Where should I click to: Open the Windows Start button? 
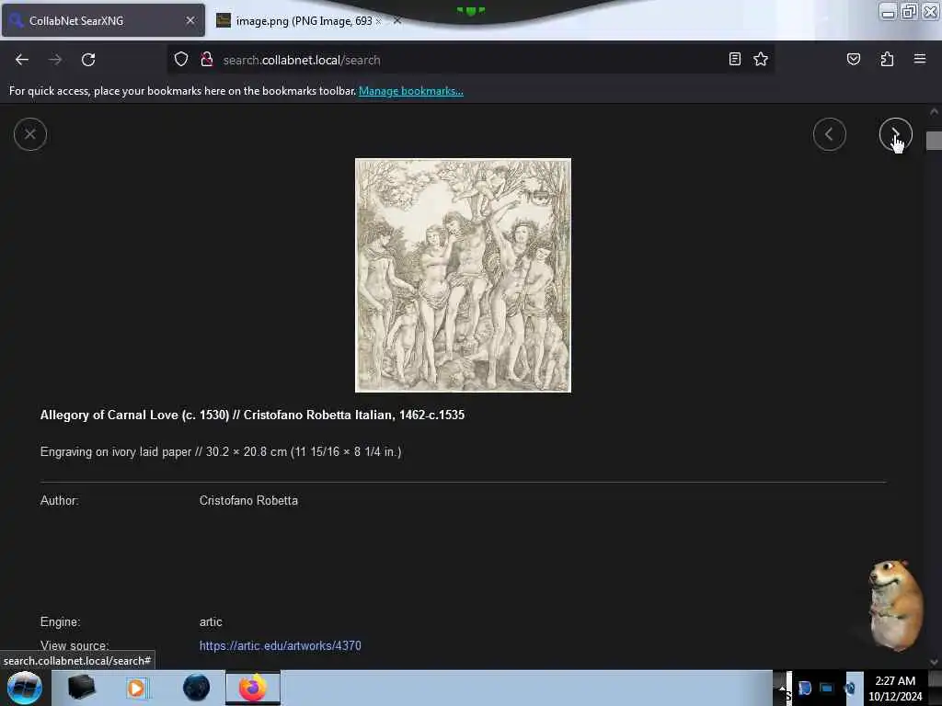[25, 688]
